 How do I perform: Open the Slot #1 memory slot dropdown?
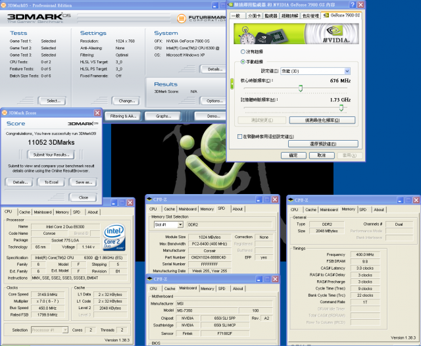click(x=180, y=225)
